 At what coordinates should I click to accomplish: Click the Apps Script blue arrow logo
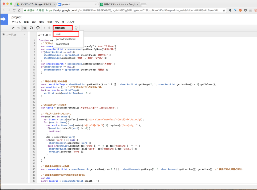(x=4, y=19)
